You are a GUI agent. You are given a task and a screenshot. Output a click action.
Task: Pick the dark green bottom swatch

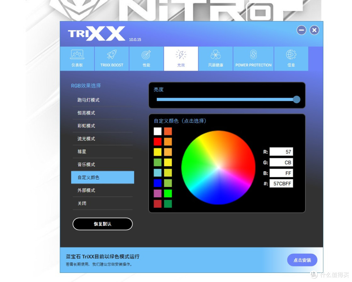point(168,204)
